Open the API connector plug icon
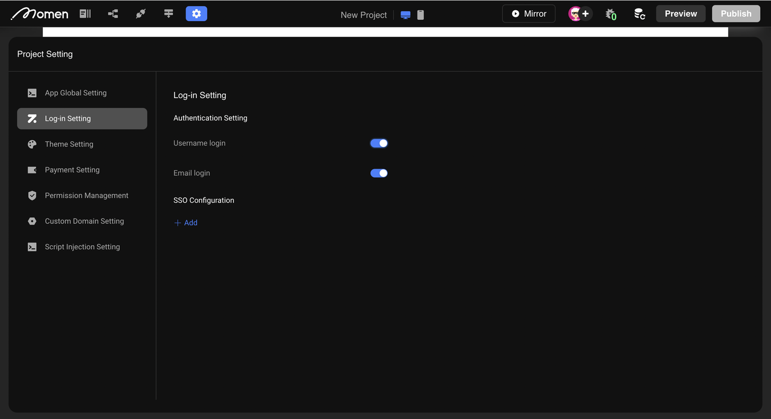Image resolution: width=771 pixels, height=419 pixels. (x=140, y=13)
